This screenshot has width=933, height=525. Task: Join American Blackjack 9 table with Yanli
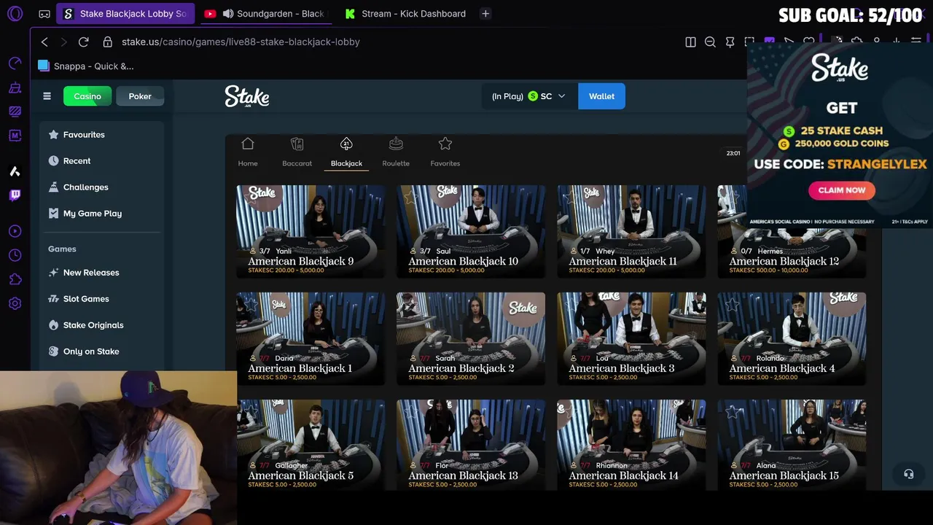311,231
